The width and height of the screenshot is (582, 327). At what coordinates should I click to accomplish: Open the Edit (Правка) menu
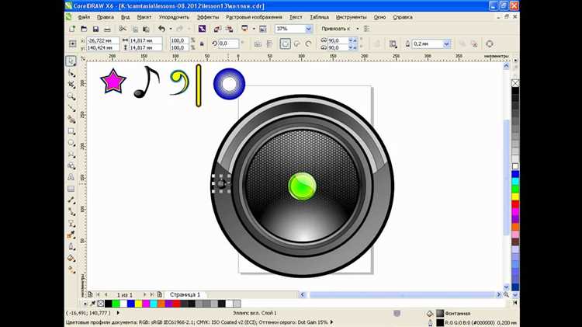pos(105,17)
